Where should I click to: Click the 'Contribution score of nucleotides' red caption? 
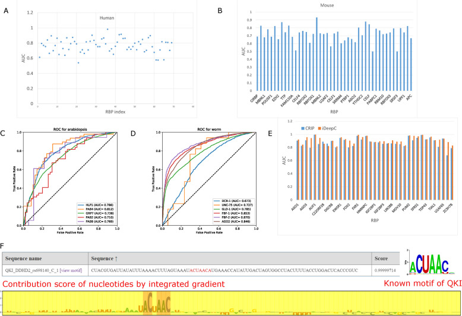(113, 284)
